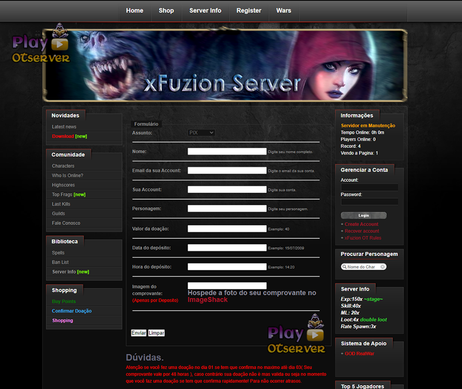Click the Nome do Char search box

pyautogui.click(x=364, y=267)
